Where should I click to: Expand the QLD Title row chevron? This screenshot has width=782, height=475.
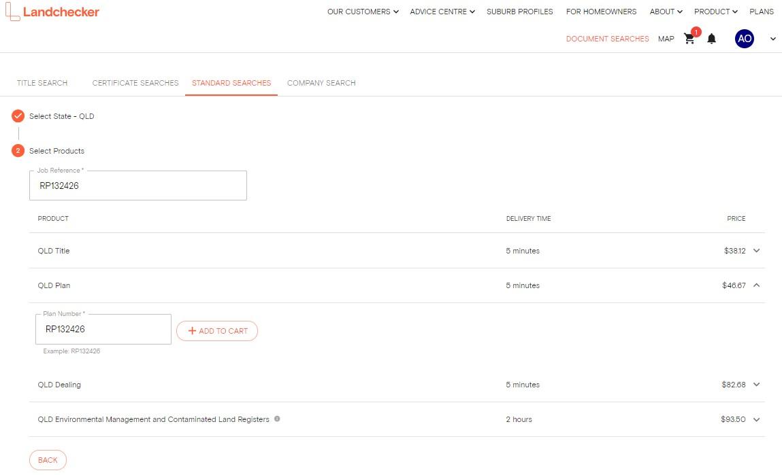757,251
